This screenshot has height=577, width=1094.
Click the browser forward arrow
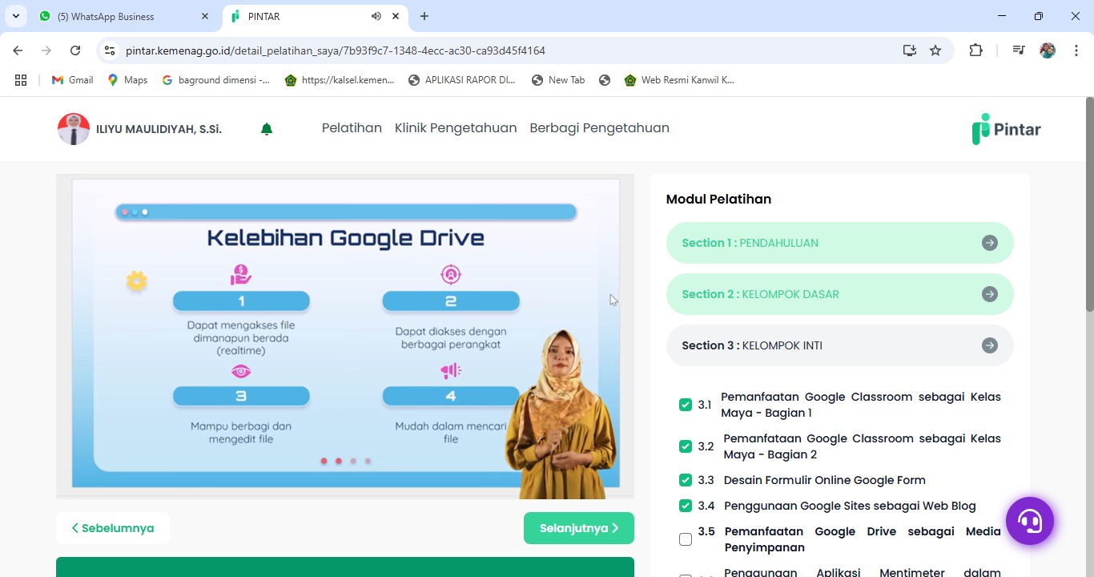(46, 50)
